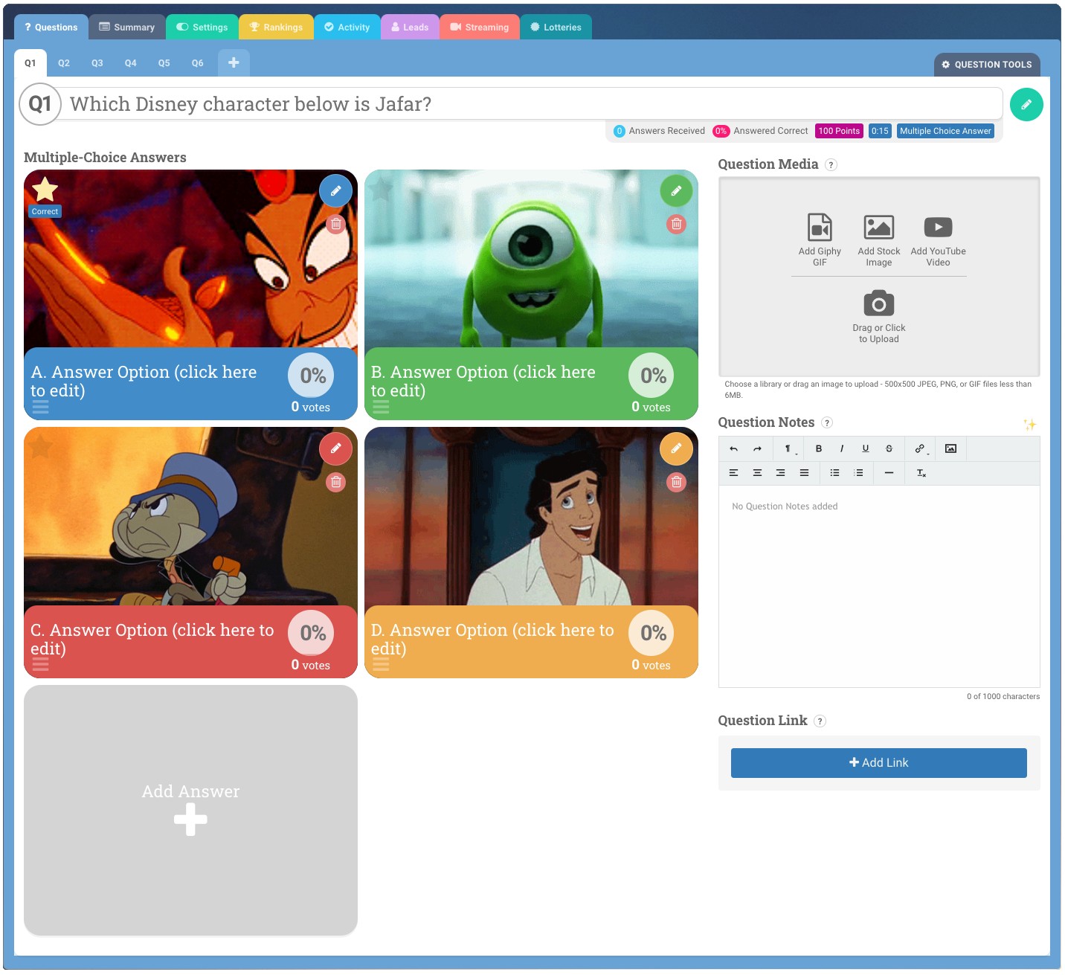Toggle strikethrough in notes editor
The width and height of the screenshot is (1065, 975).
pyautogui.click(x=889, y=449)
